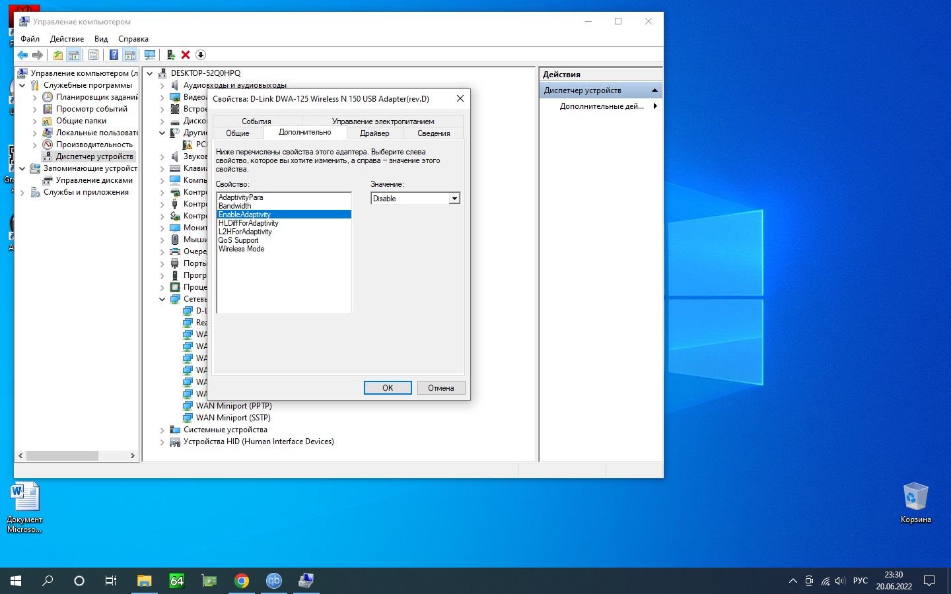Click the Properties toolbar icon
Image resolution: width=951 pixels, height=594 pixels.
93,55
